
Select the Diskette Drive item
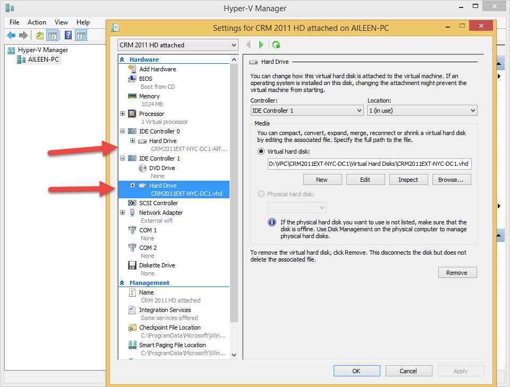point(157,266)
